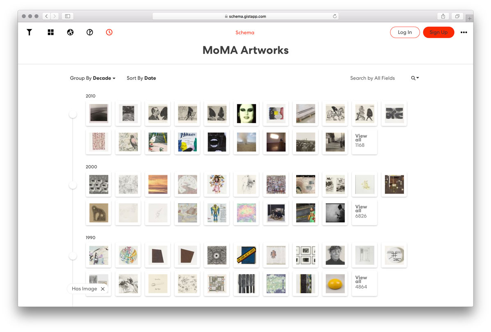
Task: Go forward with Safari's forward arrow
Action: click(x=55, y=16)
